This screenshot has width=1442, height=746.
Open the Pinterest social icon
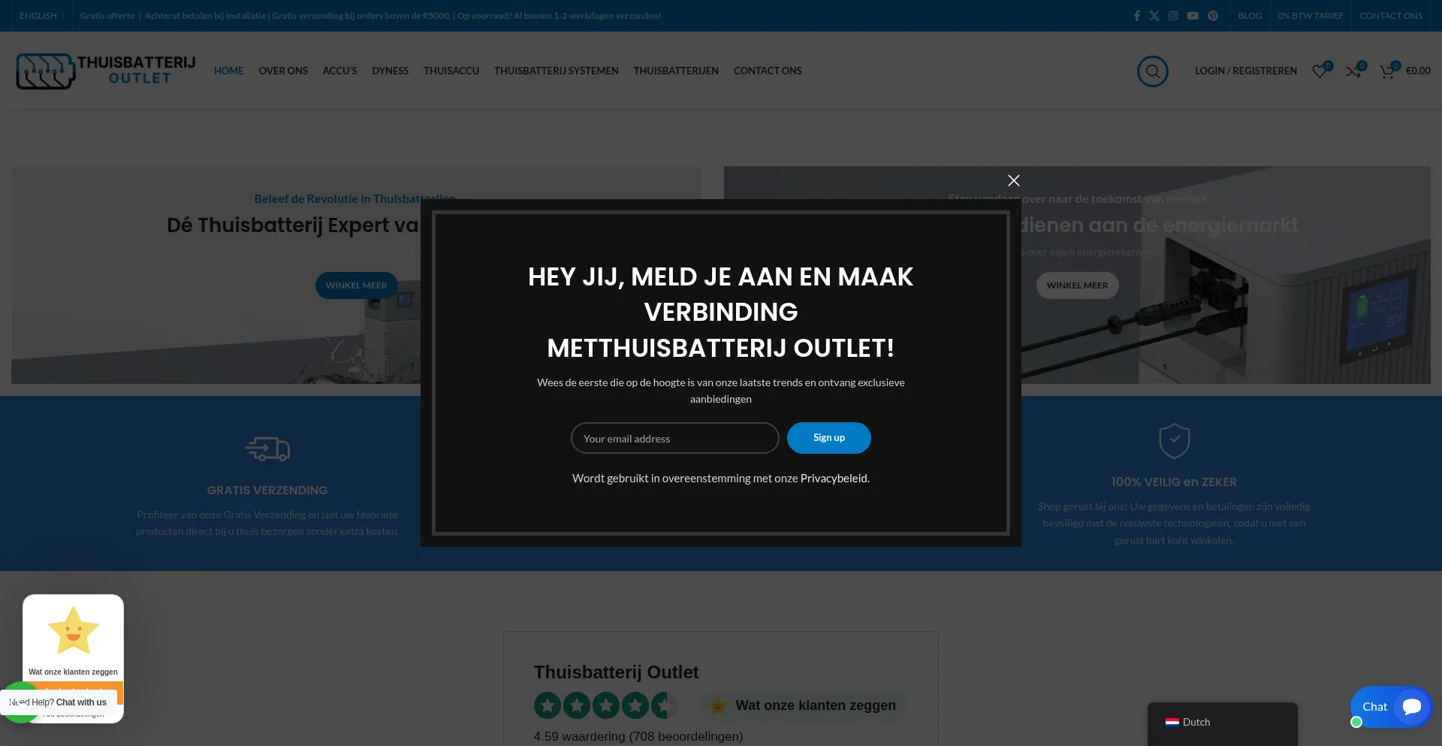[x=1213, y=16]
